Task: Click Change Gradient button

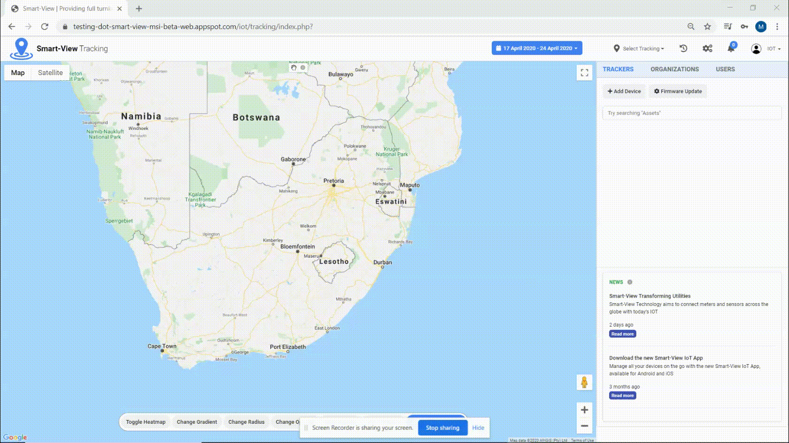Action: click(x=197, y=422)
